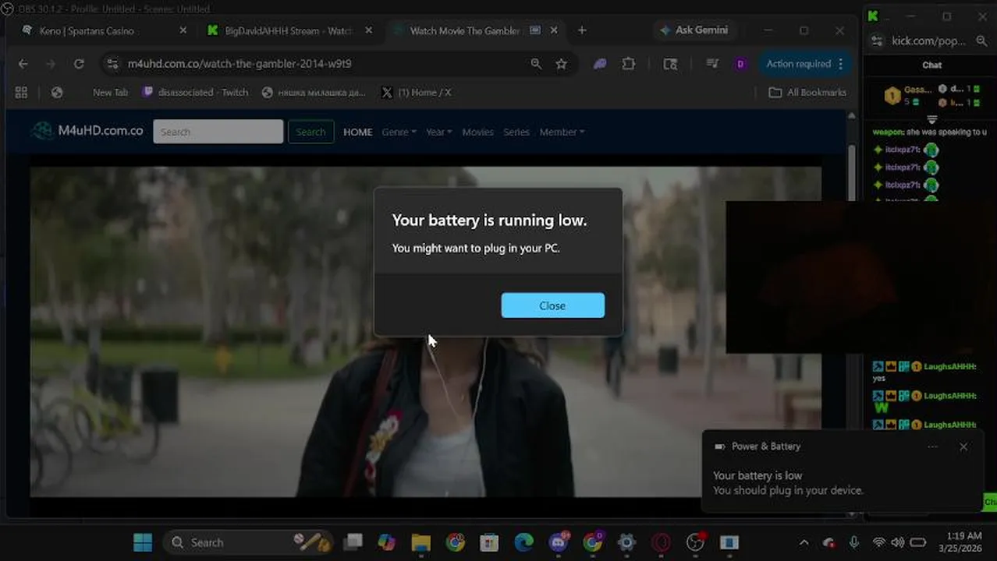997x561 pixels.
Task: Open the media controls icon
Action: click(712, 64)
